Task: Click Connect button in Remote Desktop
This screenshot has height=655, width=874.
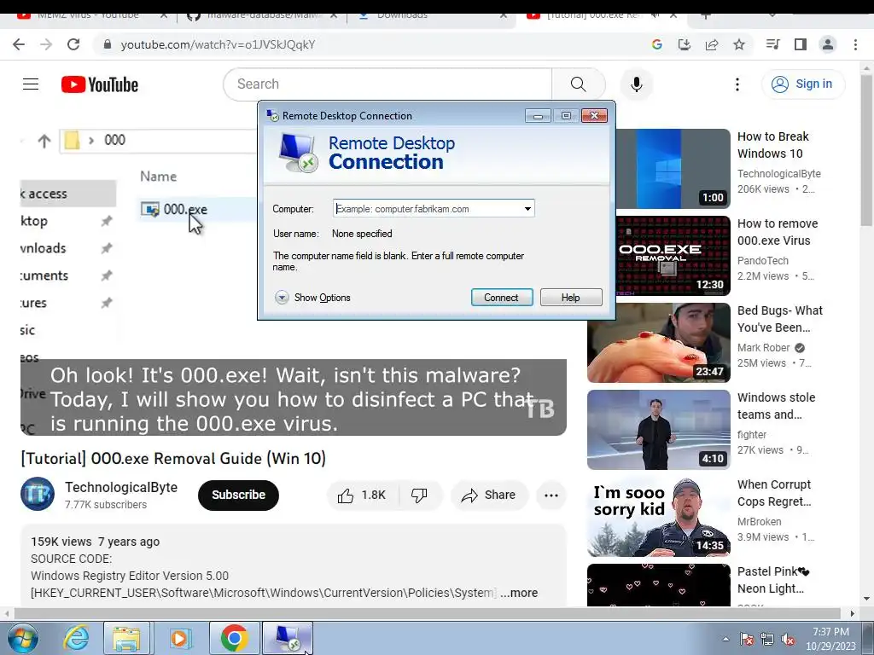Action: point(502,298)
